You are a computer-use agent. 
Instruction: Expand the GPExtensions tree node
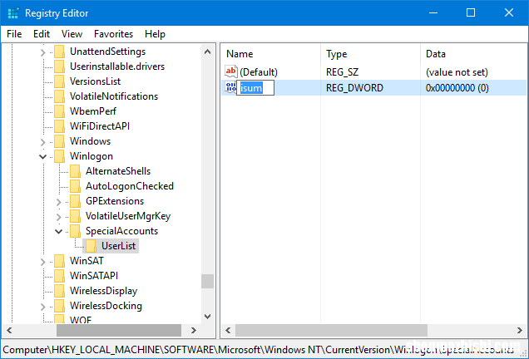pos(58,201)
